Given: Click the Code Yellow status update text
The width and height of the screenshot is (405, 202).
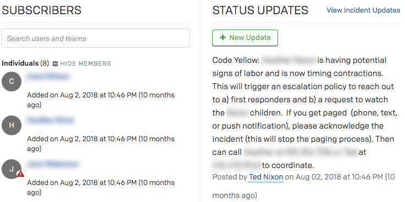Looking at the screenshot, I should point(305,113).
